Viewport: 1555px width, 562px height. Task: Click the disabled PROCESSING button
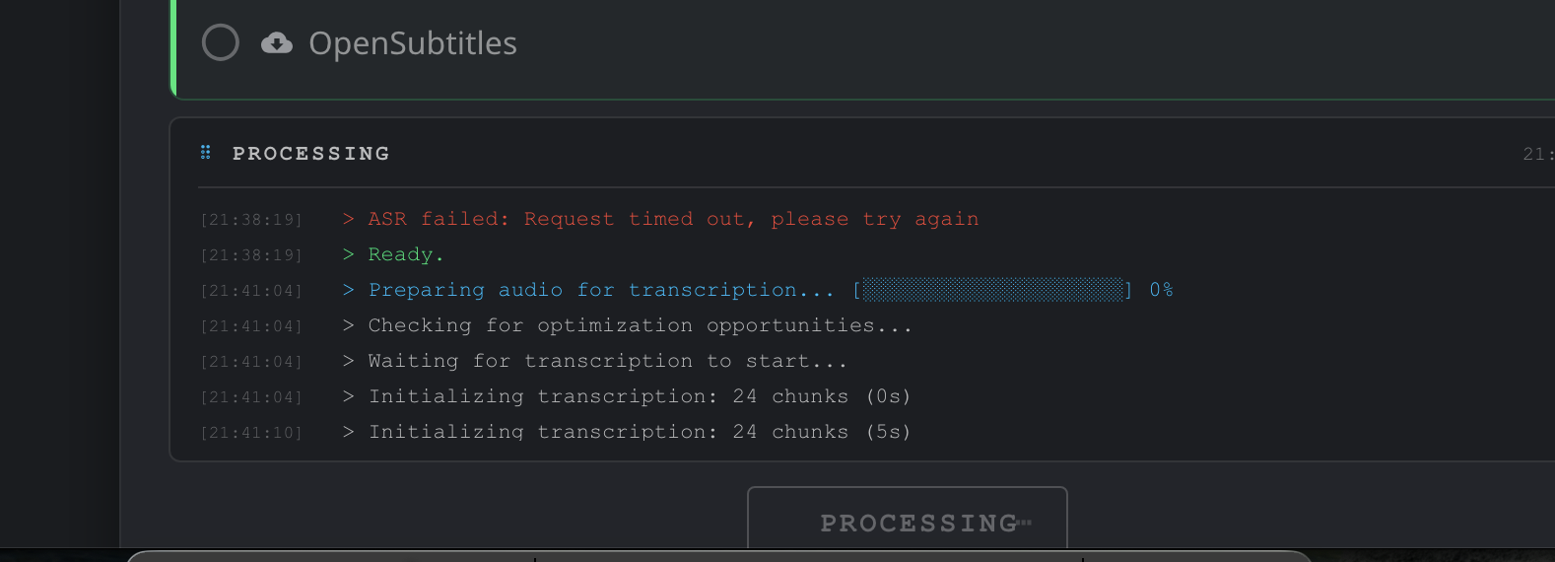pos(908,518)
